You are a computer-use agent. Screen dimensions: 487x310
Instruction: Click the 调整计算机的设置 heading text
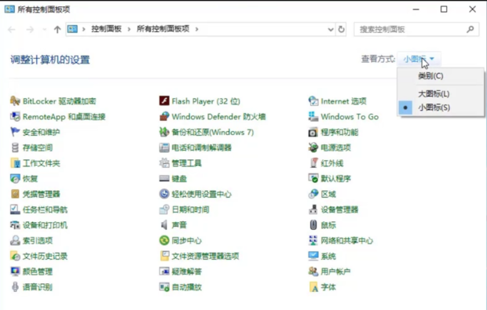(50, 60)
